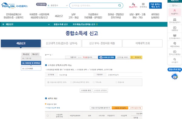The height and width of the screenshot is (119, 182).
Task: Open 신고도움서비스 in the right sidebar
Action: (175, 37)
